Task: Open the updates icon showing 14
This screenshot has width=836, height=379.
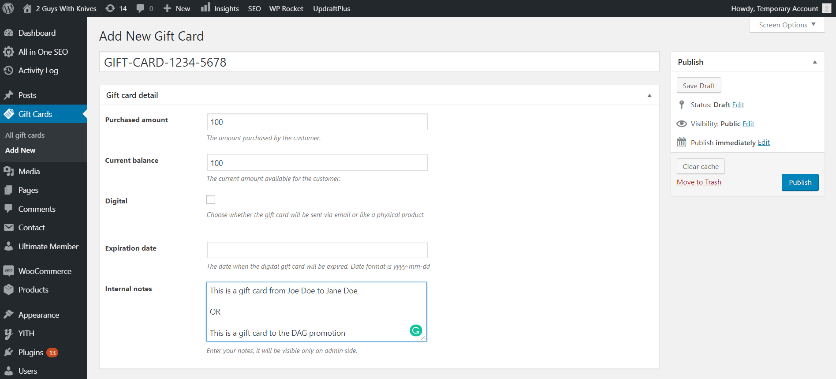Action: (110, 8)
